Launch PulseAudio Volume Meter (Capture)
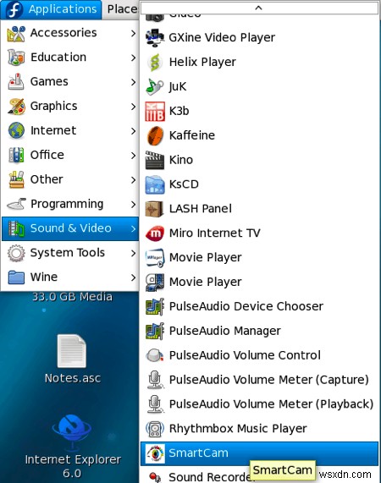The image size is (381, 483). [259, 380]
